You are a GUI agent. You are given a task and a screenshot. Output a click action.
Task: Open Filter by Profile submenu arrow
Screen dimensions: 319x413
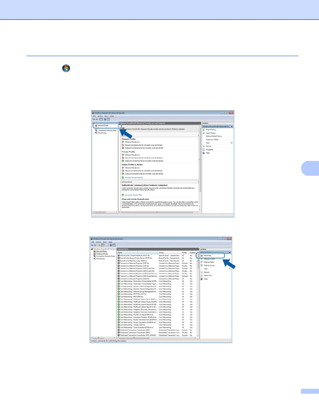point(230,259)
